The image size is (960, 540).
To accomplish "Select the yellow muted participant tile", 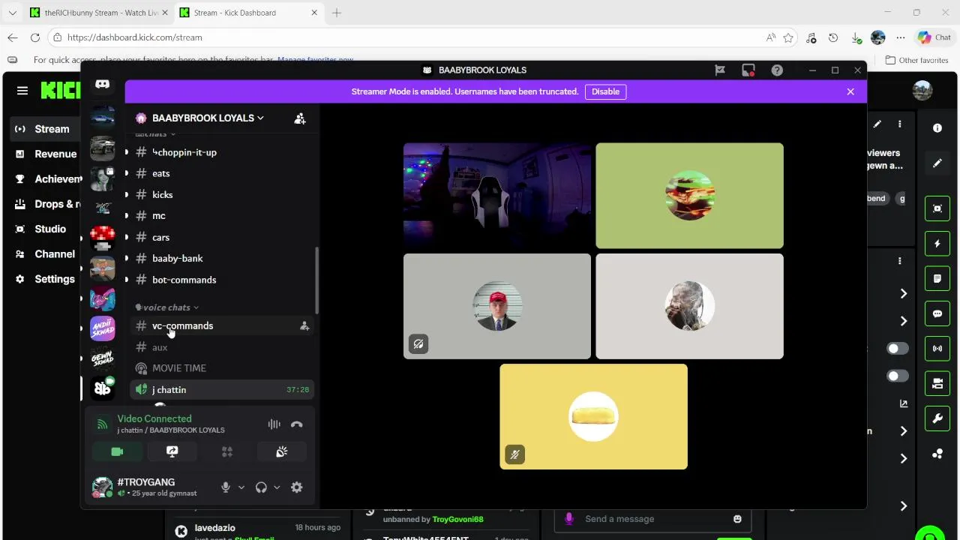I will pos(593,417).
